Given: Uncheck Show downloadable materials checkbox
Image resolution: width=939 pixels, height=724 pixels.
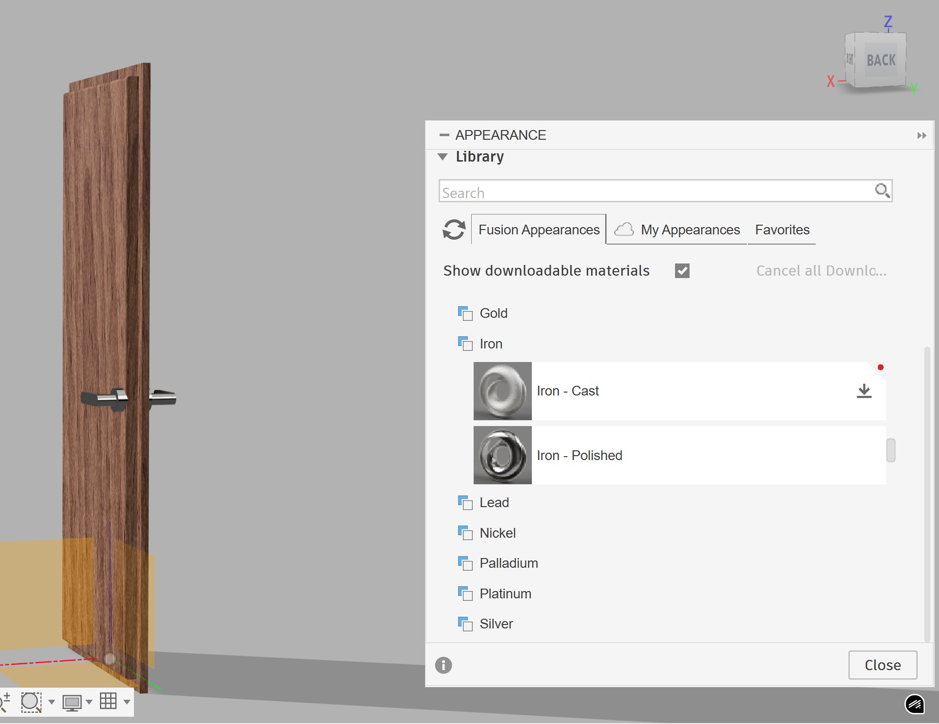Looking at the screenshot, I should pos(682,271).
